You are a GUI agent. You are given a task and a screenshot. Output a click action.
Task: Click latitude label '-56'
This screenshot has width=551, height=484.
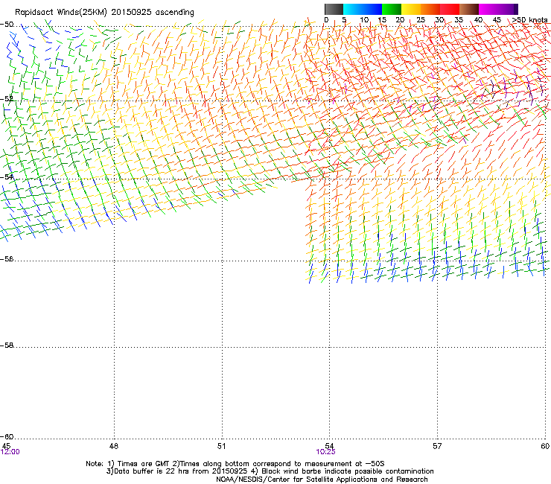pyautogui.click(x=7, y=258)
